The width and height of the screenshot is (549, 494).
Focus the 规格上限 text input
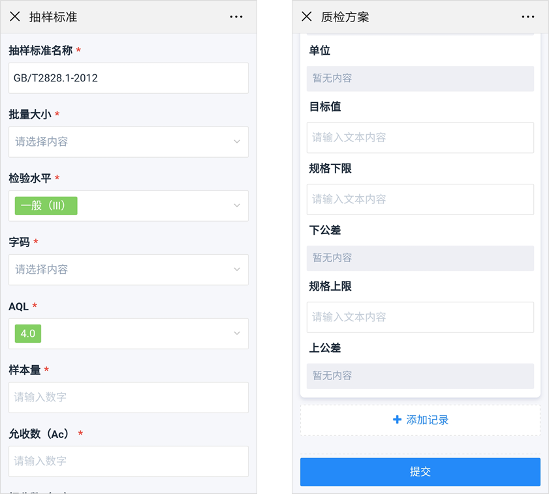point(420,317)
